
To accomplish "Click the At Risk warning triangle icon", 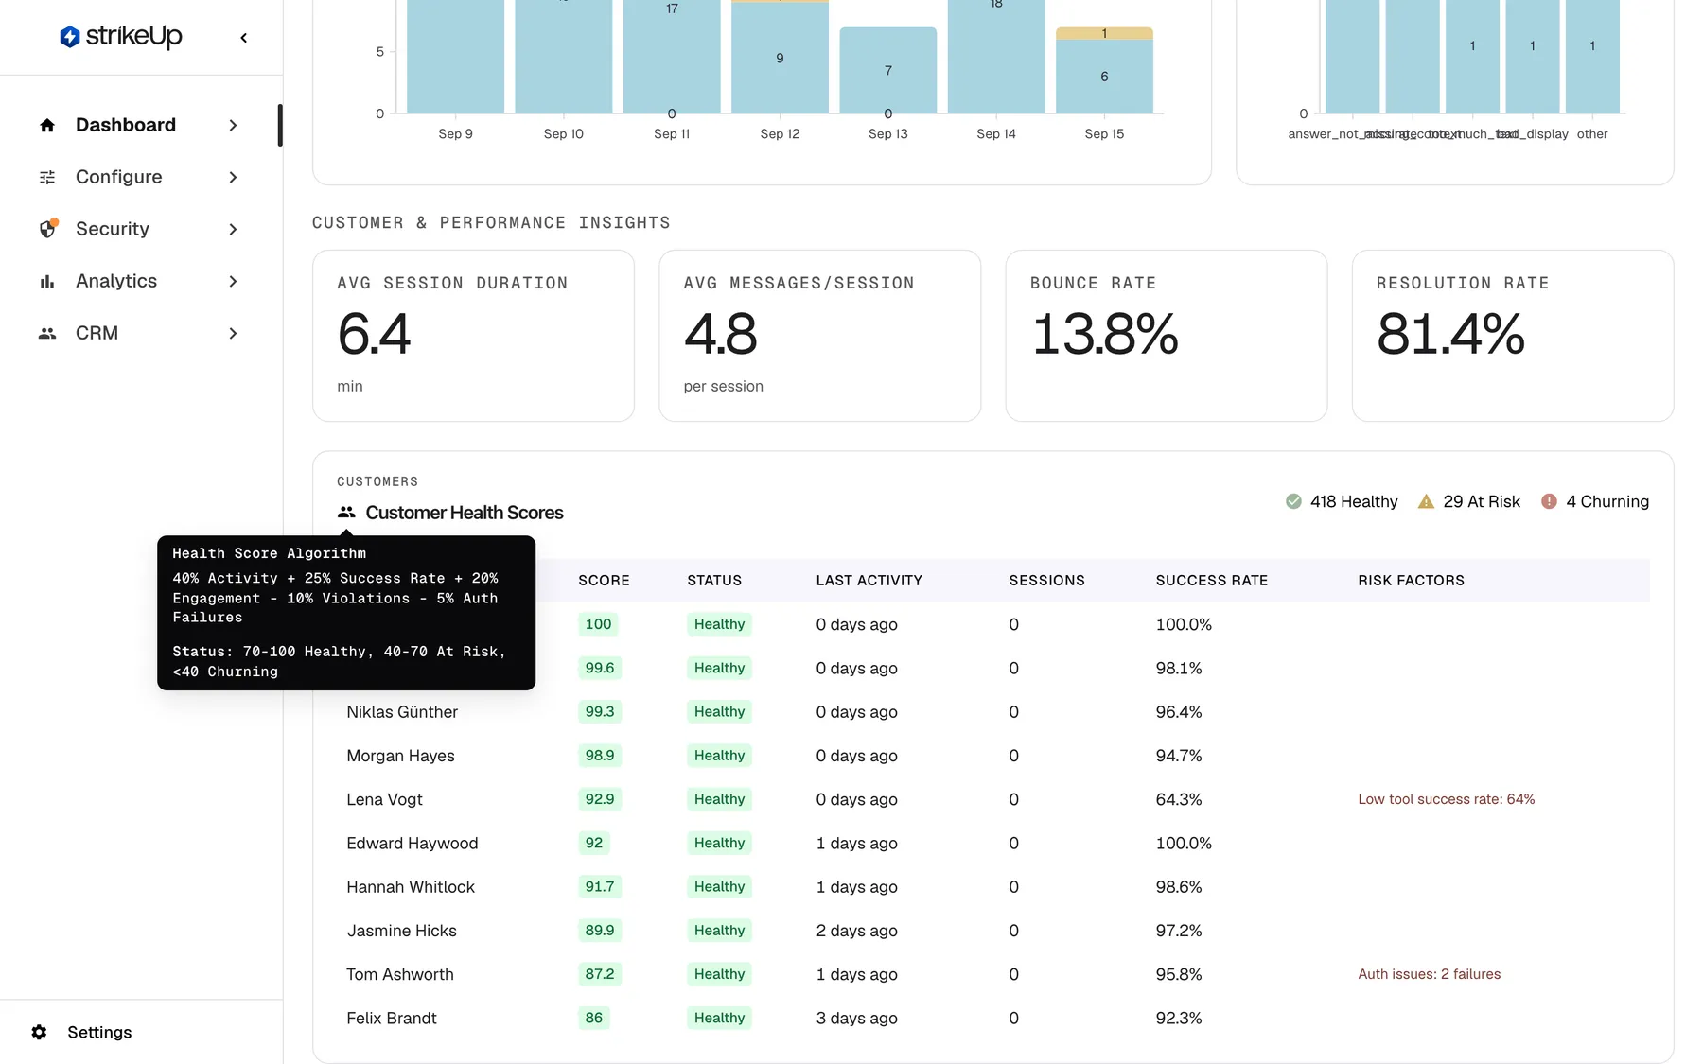I will click(1426, 501).
